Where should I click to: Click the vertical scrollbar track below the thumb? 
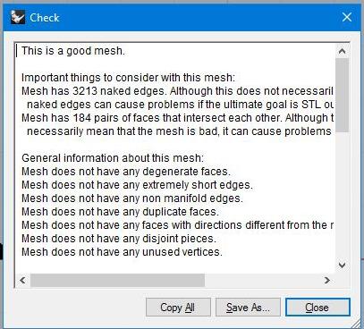(x=342, y=195)
